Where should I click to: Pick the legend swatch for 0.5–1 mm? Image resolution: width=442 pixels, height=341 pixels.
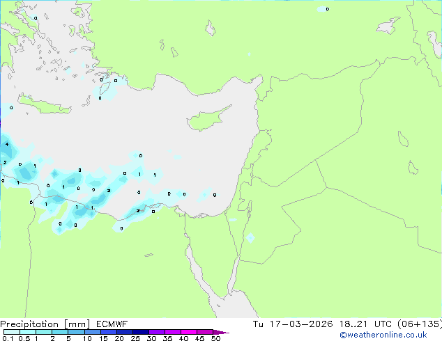28,332
